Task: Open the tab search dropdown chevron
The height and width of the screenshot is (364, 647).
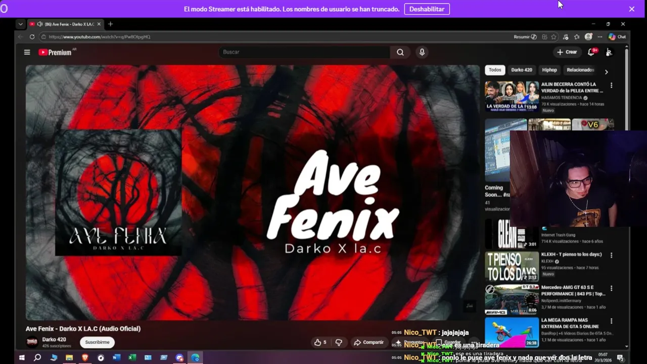Action: point(20,24)
